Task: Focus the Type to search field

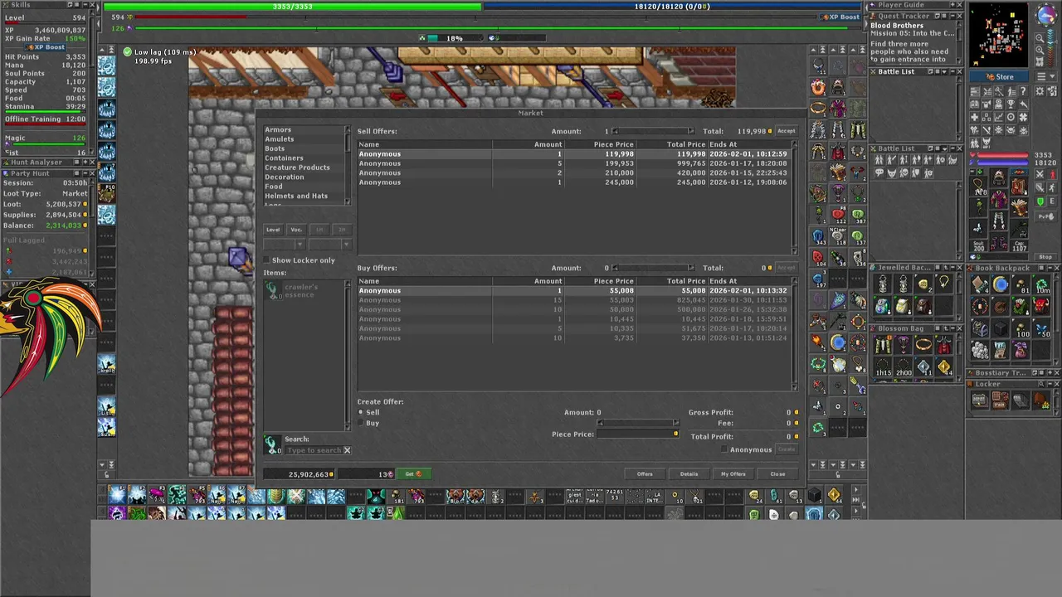Action: 314,450
